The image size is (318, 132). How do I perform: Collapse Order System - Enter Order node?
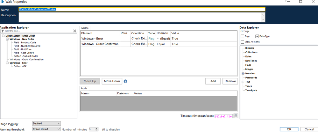pyautogui.click(x=4, y=36)
